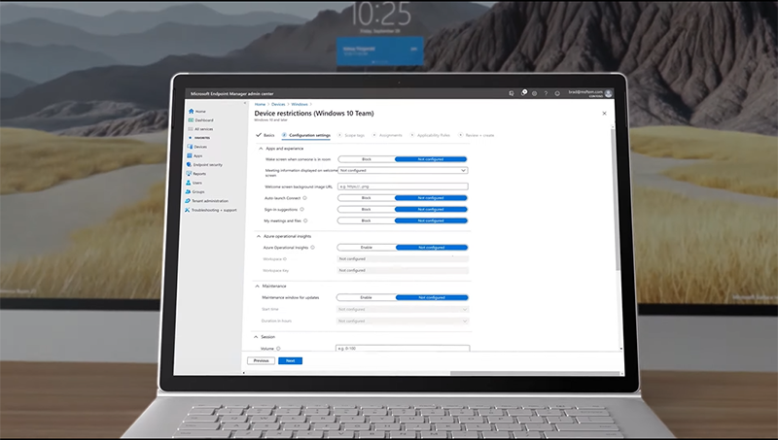
Task: Select the Devices icon in sidebar
Action: [x=190, y=147]
